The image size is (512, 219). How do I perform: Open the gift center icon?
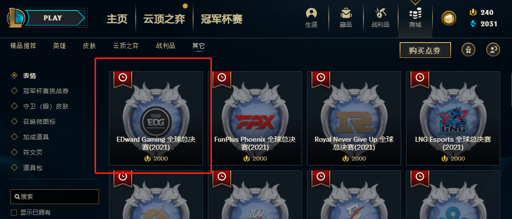[x=468, y=50]
